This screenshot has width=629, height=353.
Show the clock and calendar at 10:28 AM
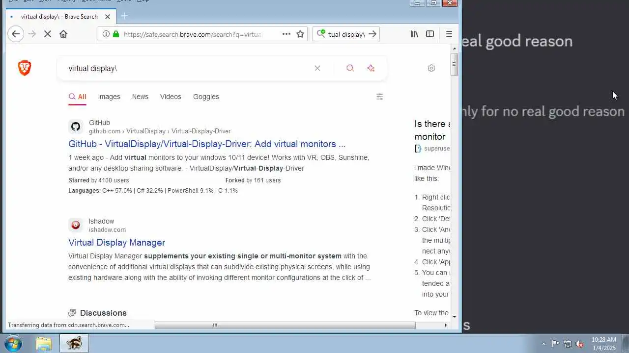coord(604,344)
